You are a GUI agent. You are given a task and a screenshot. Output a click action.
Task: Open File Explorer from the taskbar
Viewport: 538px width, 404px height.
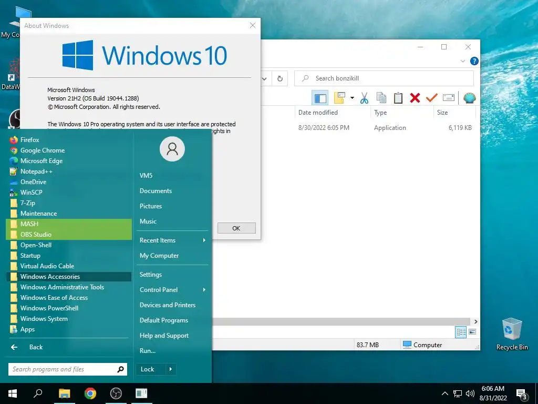pyautogui.click(x=64, y=393)
